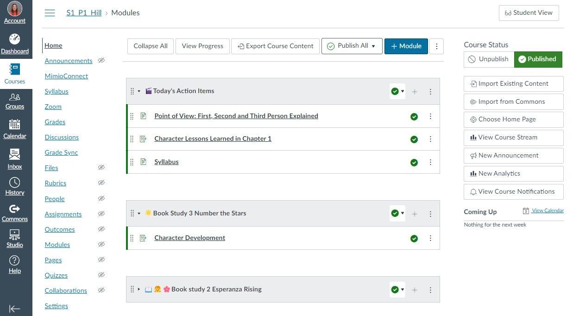Open Discussions in course navigation
This screenshot has height=316, width=573.
pos(62,137)
